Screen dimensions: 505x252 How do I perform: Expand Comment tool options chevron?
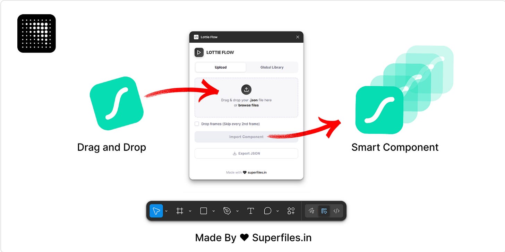[x=277, y=211]
